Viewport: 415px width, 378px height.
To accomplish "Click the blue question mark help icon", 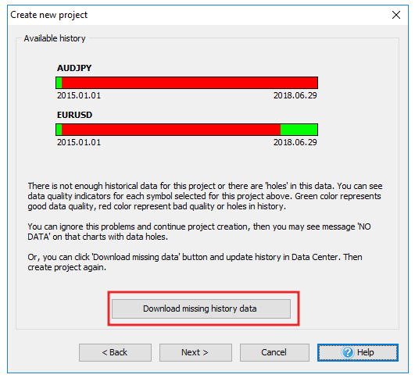I will (x=348, y=352).
